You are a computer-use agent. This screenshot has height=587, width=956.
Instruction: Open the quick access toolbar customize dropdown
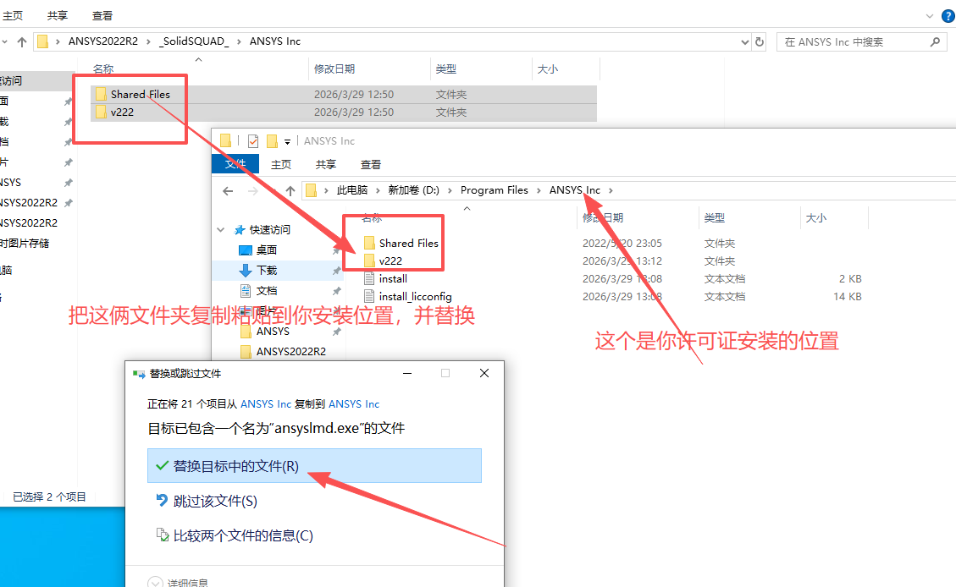[286, 140]
